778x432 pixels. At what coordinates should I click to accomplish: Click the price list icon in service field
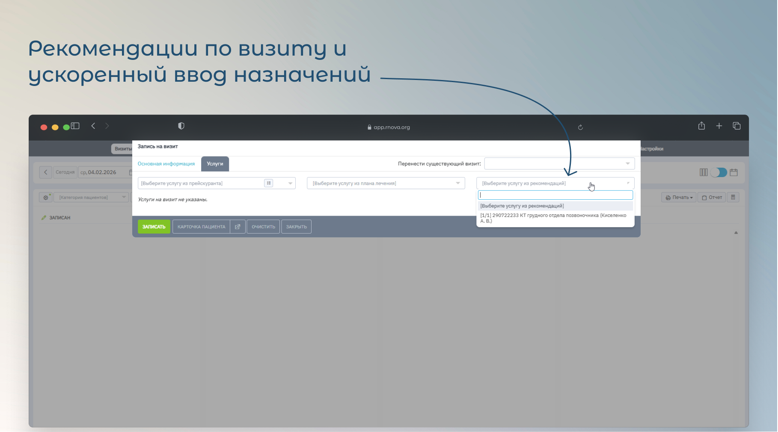pyautogui.click(x=269, y=183)
